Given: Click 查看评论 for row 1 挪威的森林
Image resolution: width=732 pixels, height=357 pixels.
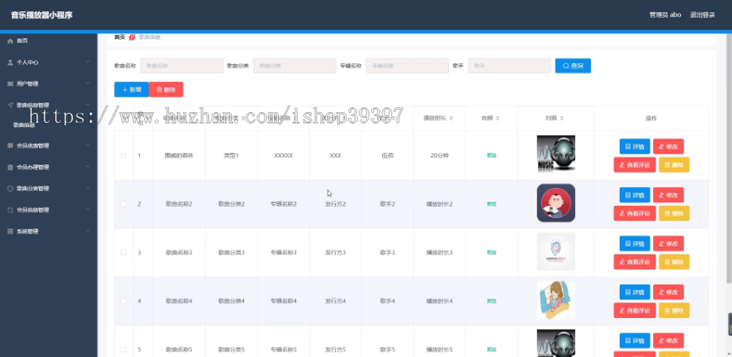Looking at the screenshot, I should (634, 165).
